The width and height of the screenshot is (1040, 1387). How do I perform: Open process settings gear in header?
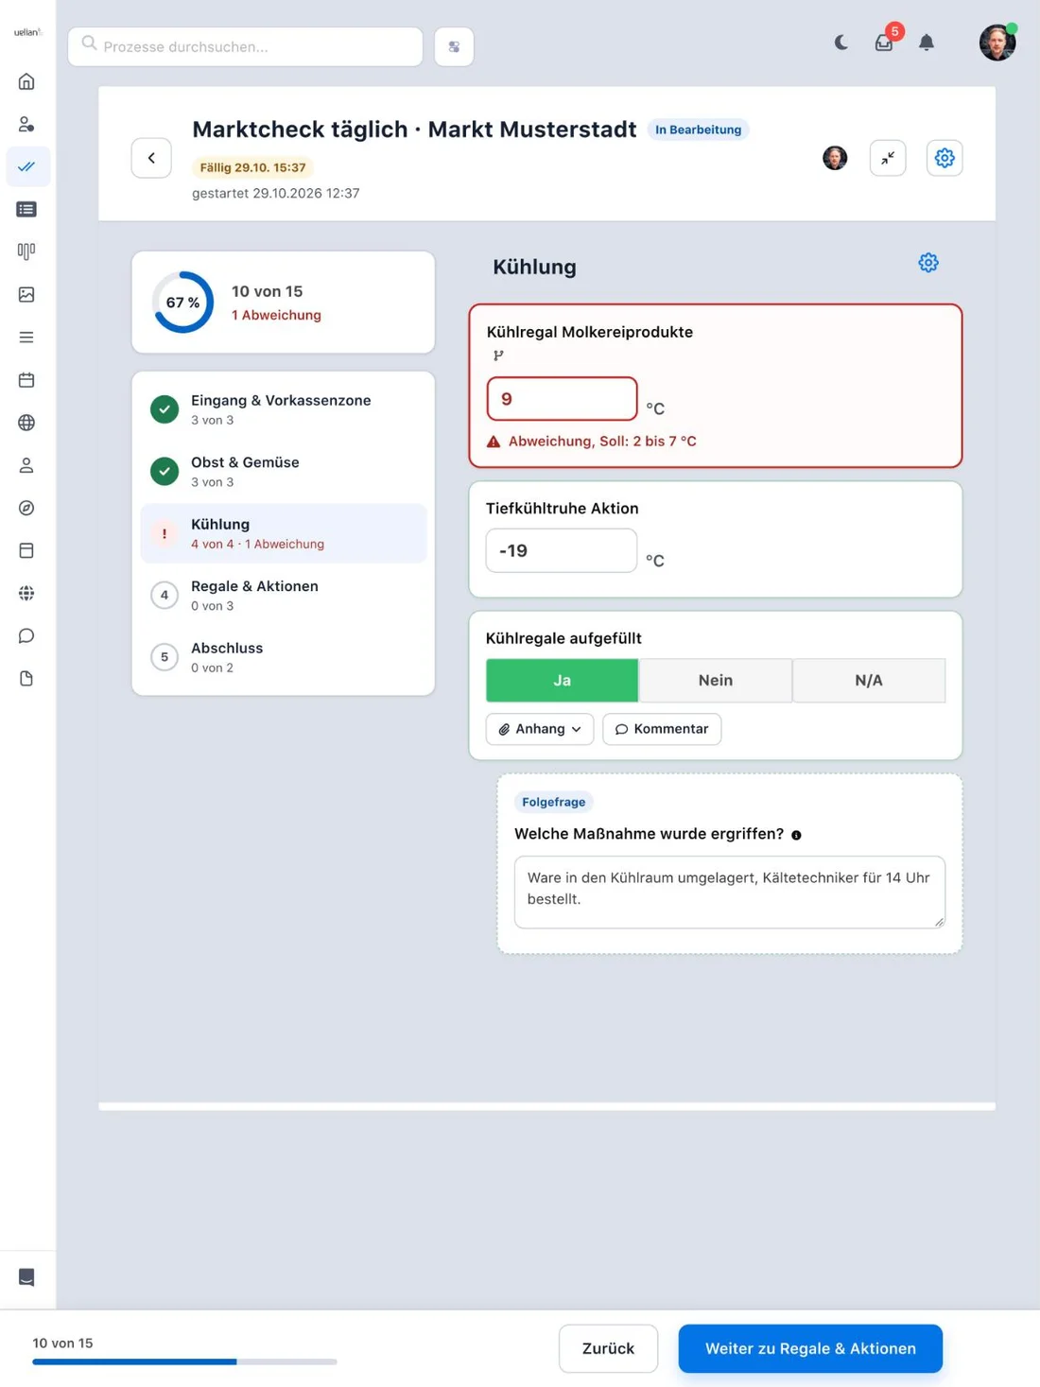[x=945, y=158]
